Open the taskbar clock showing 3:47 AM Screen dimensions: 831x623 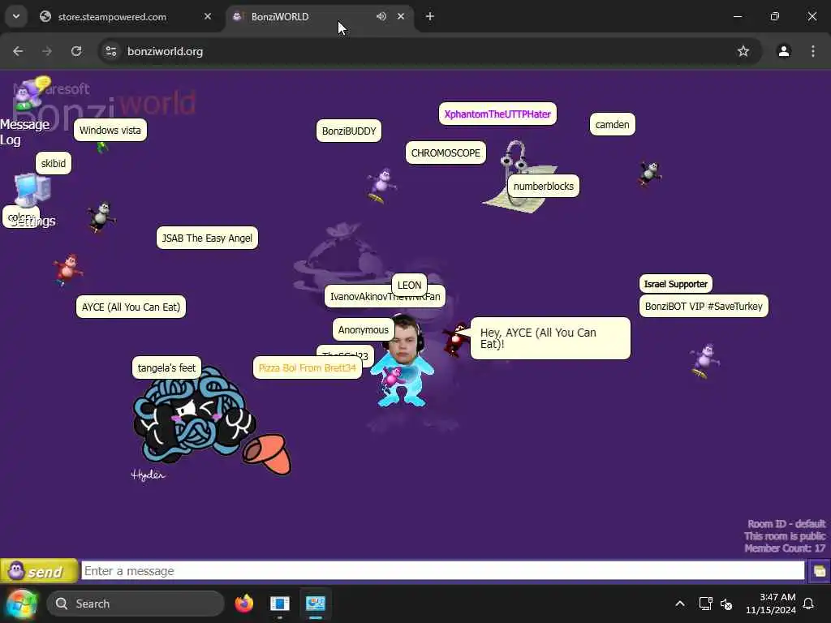point(771,604)
